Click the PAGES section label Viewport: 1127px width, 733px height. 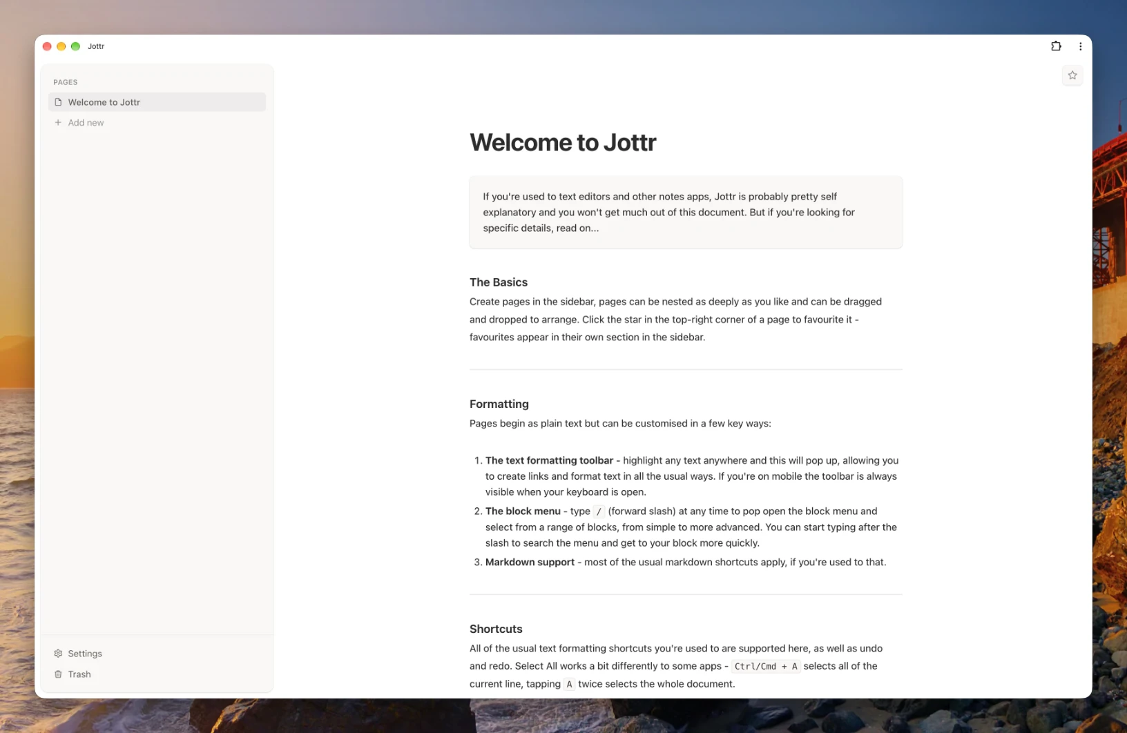66,82
